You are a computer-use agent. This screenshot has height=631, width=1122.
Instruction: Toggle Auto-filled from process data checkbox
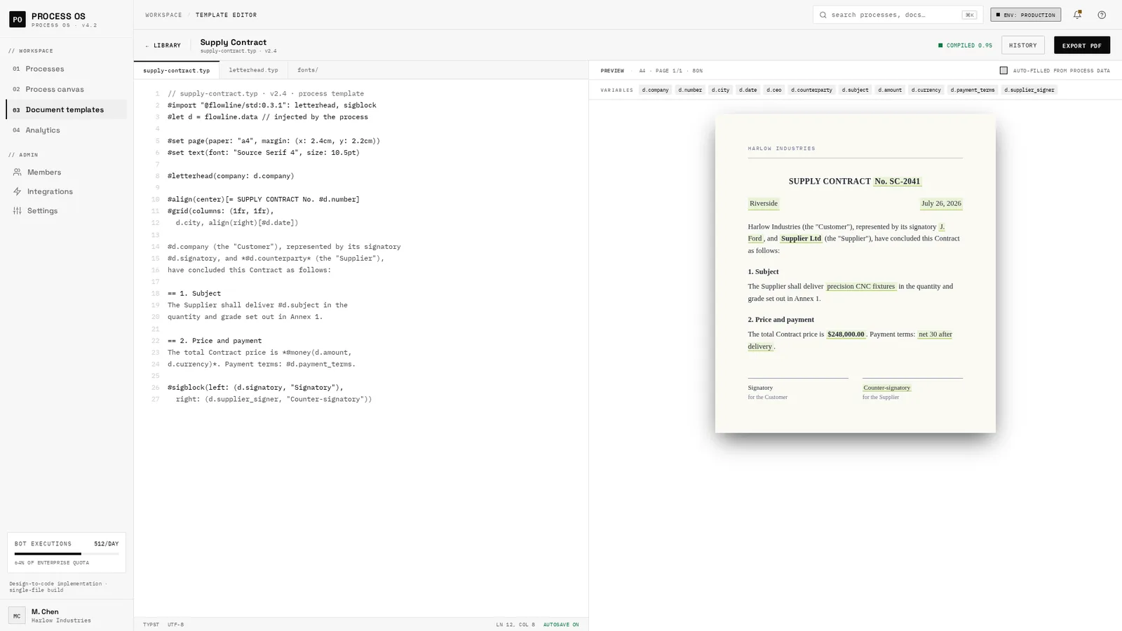tap(1003, 71)
